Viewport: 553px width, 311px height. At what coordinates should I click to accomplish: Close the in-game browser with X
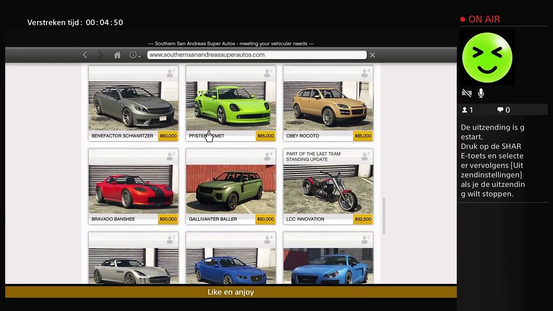click(372, 55)
